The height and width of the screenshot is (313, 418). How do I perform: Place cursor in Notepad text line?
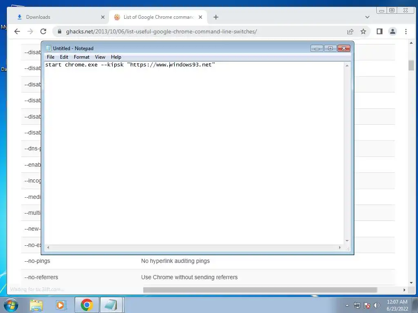pyautogui.click(x=130, y=65)
